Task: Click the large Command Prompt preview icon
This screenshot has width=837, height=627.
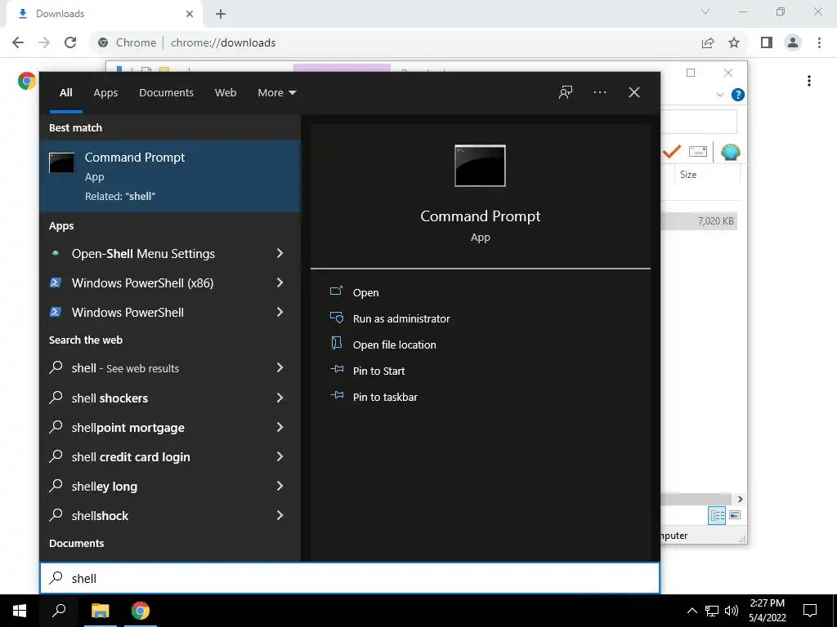Action: pyautogui.click(x=480, y=166)
